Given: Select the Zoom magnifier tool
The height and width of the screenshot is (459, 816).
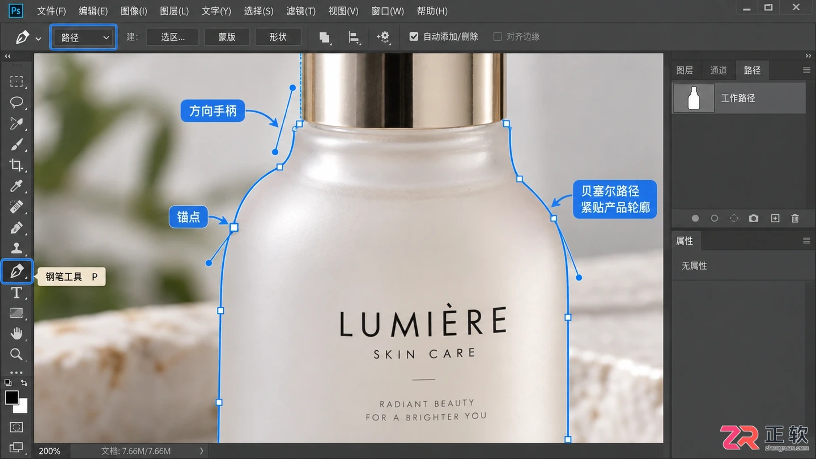Looking at the screenshot, I should tap(16, 354).
